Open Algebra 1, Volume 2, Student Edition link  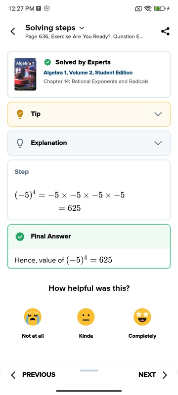(88, 73)
